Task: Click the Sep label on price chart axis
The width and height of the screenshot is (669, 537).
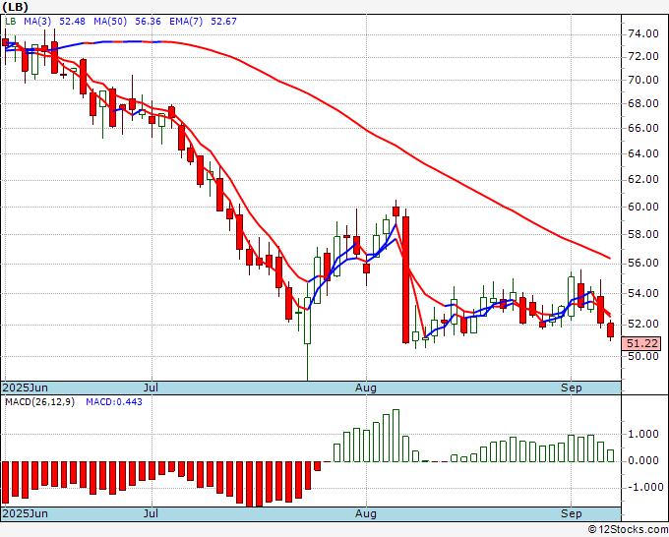Action: coord(572,388)
